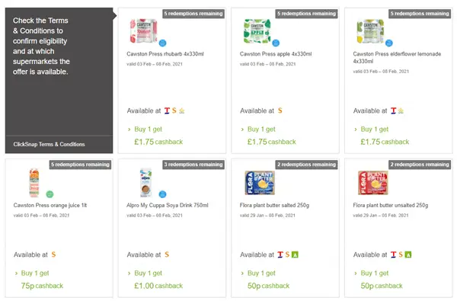Screen dimensions: 457x301
Task: Click the Tesco icon on Flora unsalted offer
Action: coord(394,255)
